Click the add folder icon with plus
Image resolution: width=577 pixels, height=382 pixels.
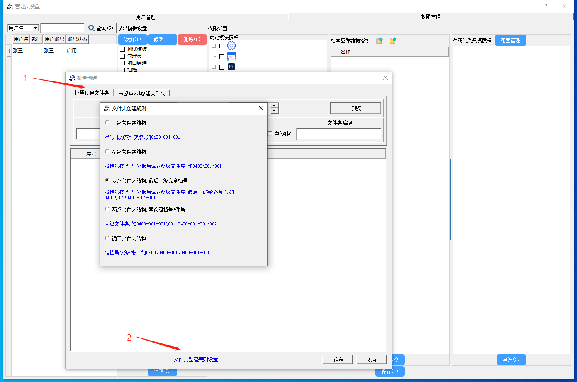[379, 41]
